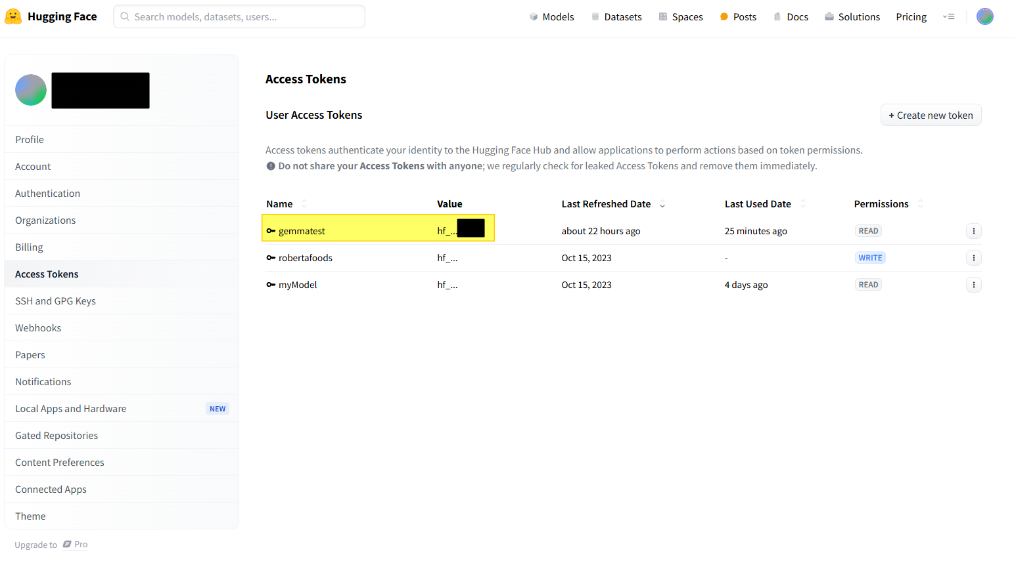Viewport: 1014px width, 563px height.
Task: Click the NEW badge beside Local Apps
Action: pos(218,409)
